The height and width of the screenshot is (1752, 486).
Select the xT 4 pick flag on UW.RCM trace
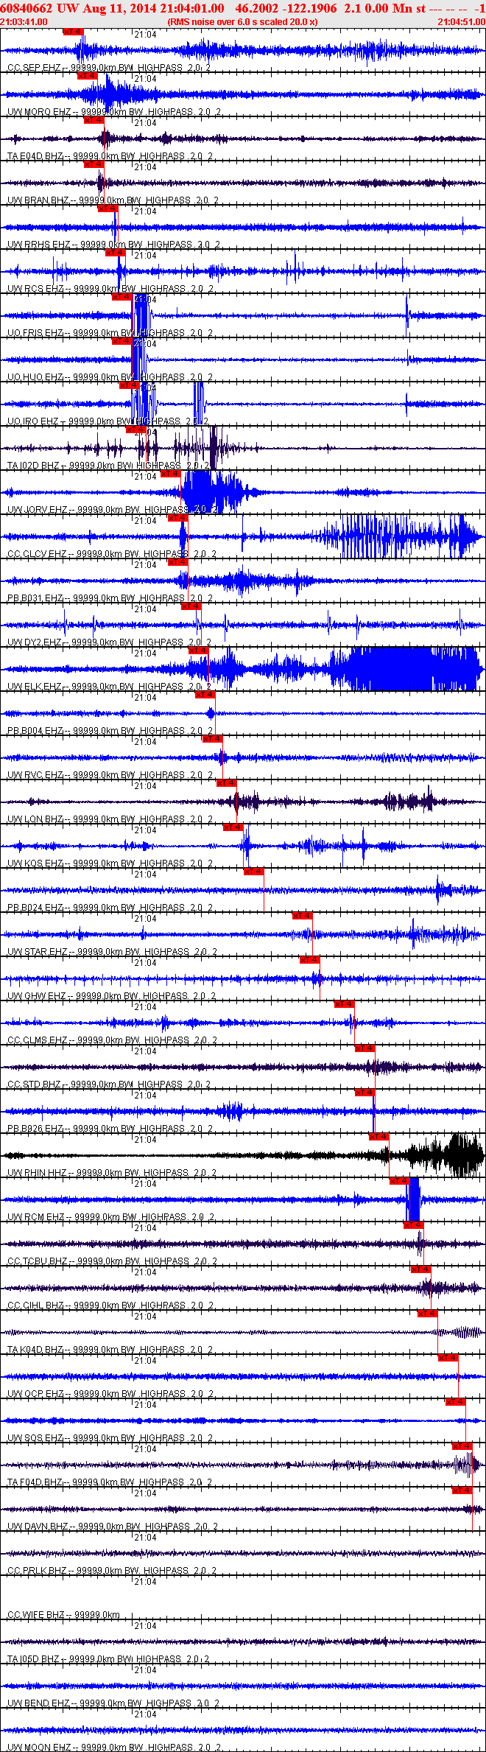coord(400,1181)
